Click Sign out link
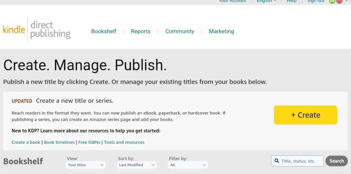The width and height of the screenshot is (351, 174). 316,1
